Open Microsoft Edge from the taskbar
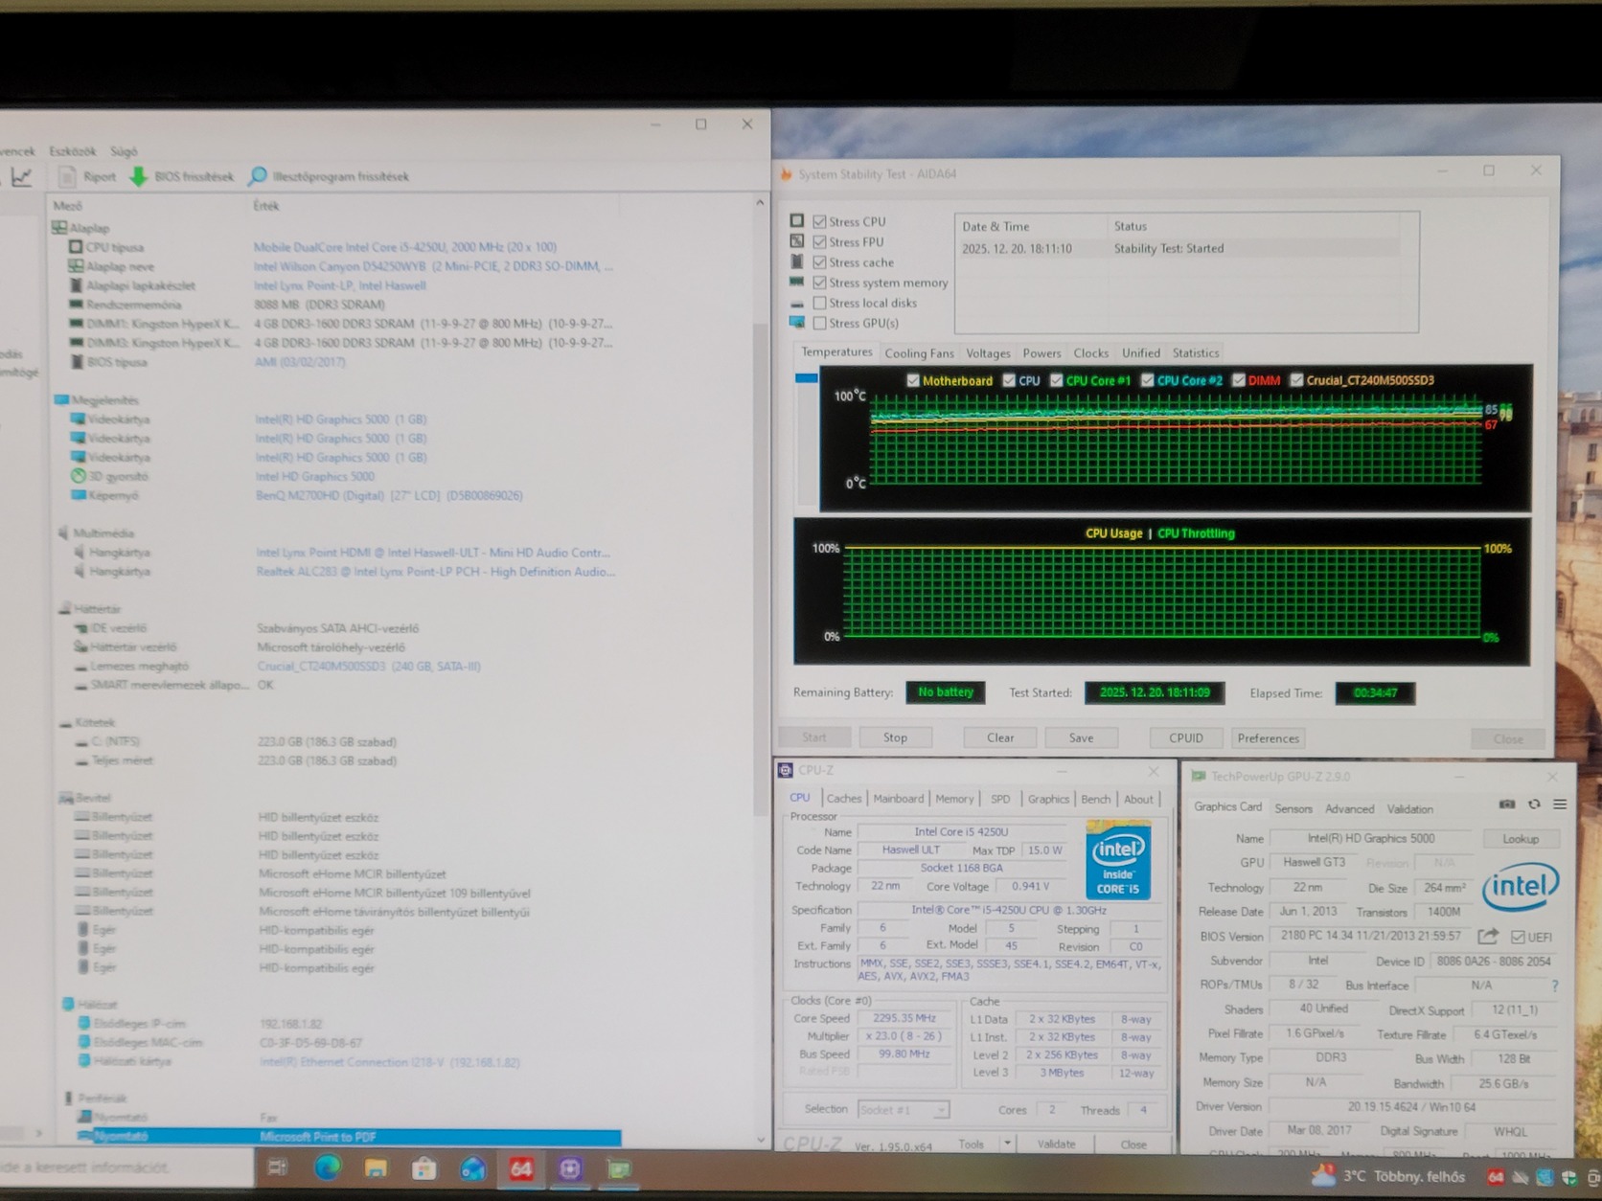 pyautogui.click(x=327, y=1167)
